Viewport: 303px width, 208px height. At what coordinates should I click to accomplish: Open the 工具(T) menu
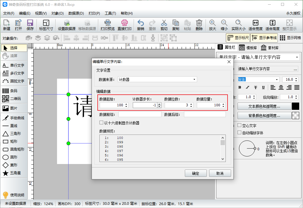[110, 13]
